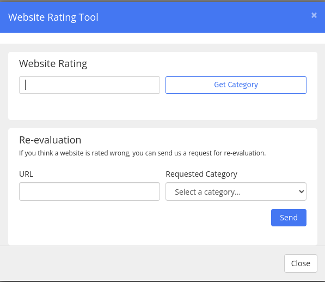This screenshot has height=282, width=325.
Task: Open the Requested Category dropdown
Action: point(236,191)
